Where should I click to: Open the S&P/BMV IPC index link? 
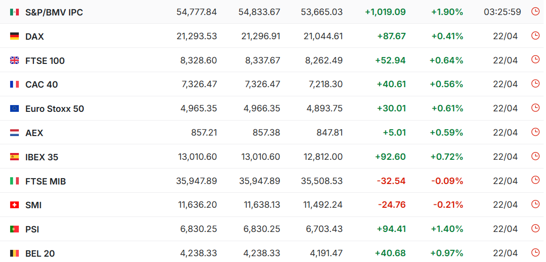[54, 12]
